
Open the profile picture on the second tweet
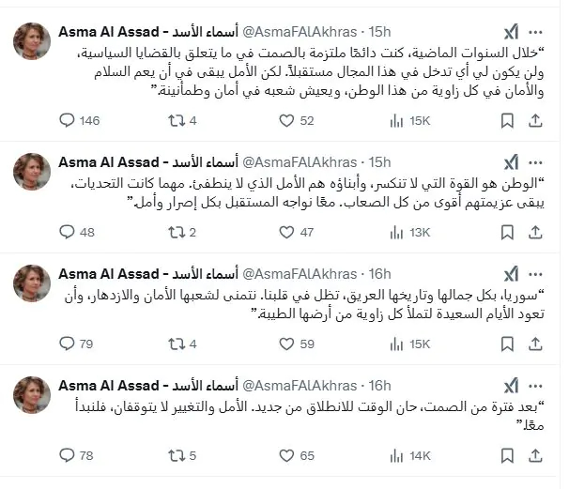click(32, 172)
